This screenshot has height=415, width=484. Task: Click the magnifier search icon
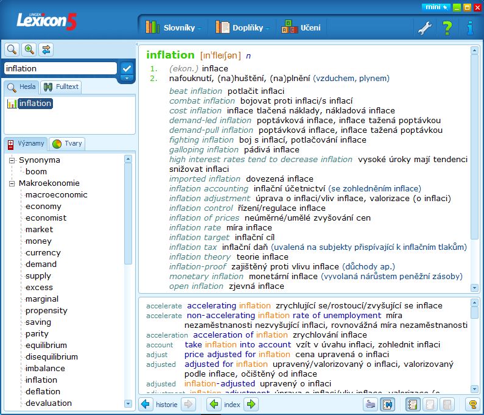pyautogui.click(x=12, y=49)
